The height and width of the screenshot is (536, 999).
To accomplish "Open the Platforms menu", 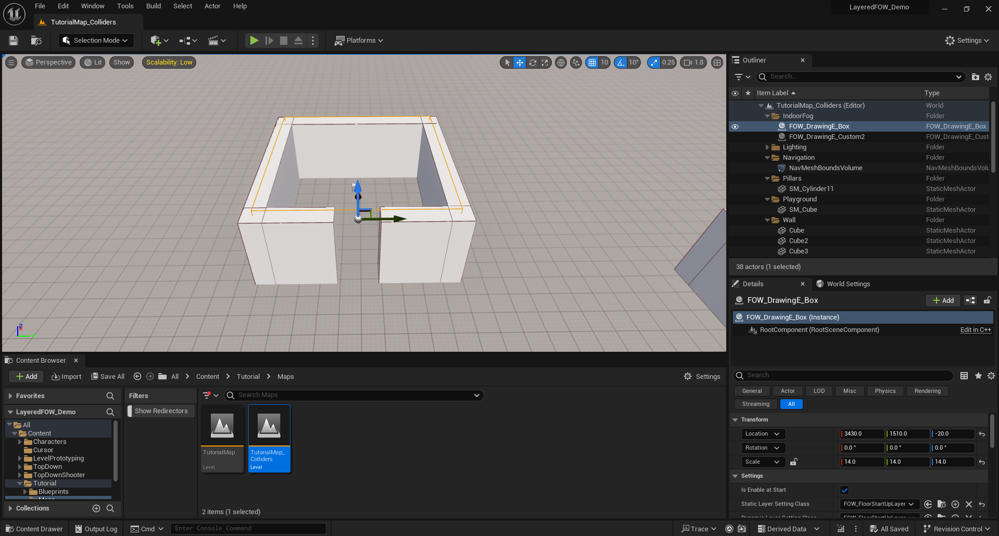I will (x=359, y=41).
